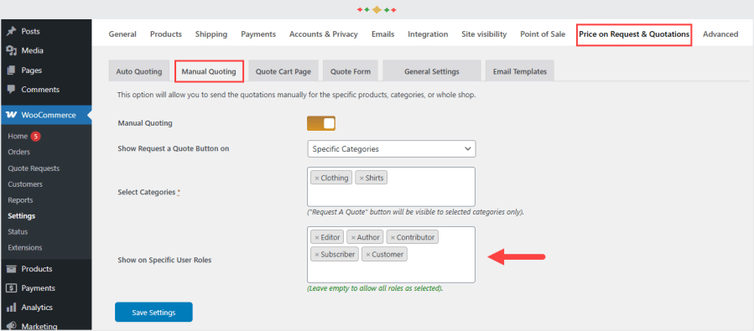Switch to the General Settings sub-tab
Viewport: 754px width, 331px height.
coord(432,71)
